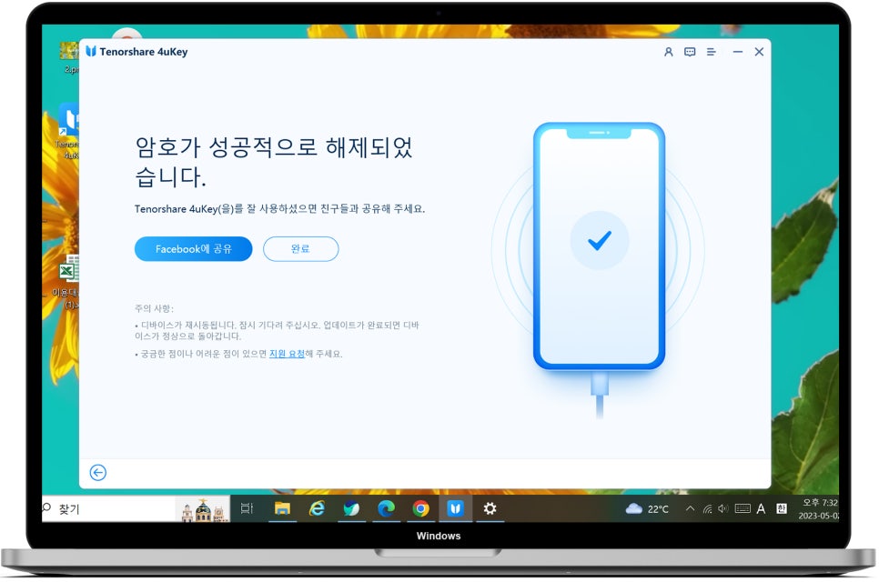Open the clock showing 오후 7:32
879x582 pixels.
click(818, 509)
